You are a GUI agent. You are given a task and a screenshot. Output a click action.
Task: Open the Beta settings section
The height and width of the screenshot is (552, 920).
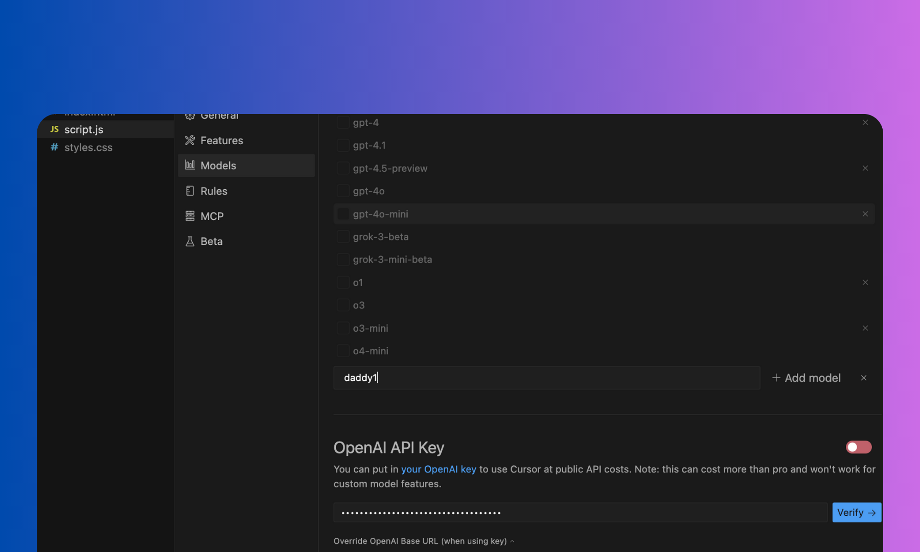click(246, 241)
